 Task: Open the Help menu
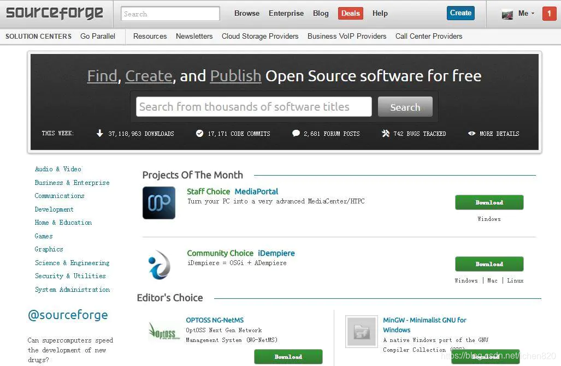coord(380,13)
